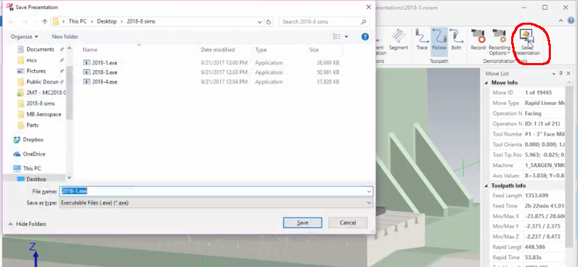Collapse the Toolpath Info section
This screenshot has width=580, height=267.
(x=487, y=186)
